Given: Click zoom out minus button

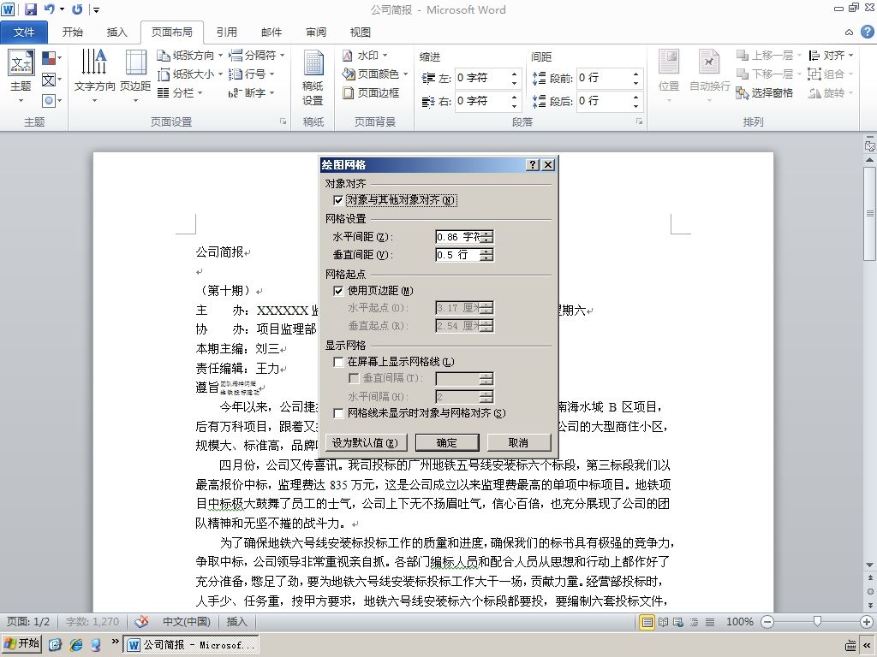Looking at the screenshot, I should [767, 622].
